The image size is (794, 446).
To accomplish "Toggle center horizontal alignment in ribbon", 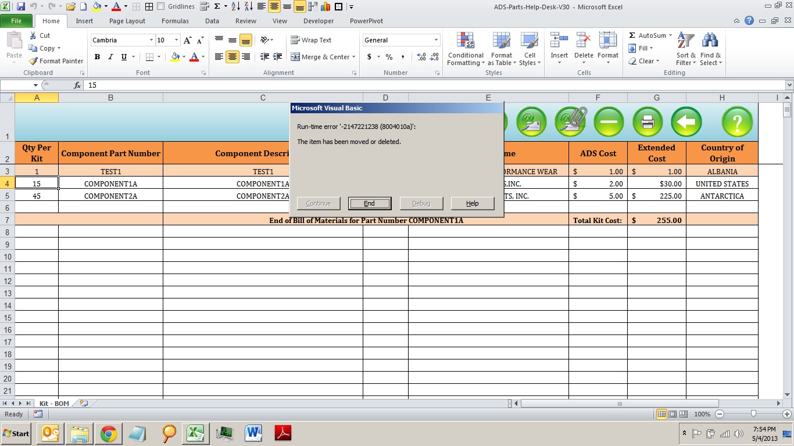I will point(233,57).
